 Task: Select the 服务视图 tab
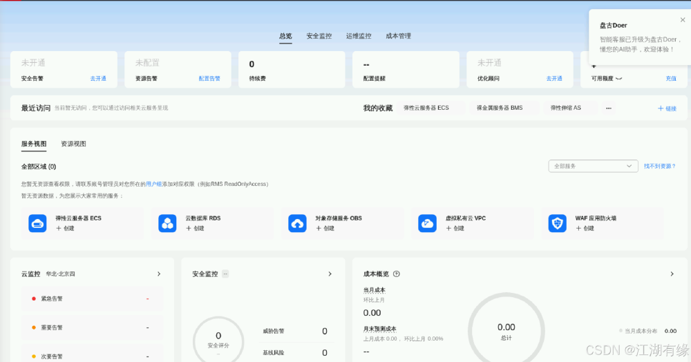tap(34, 144)
